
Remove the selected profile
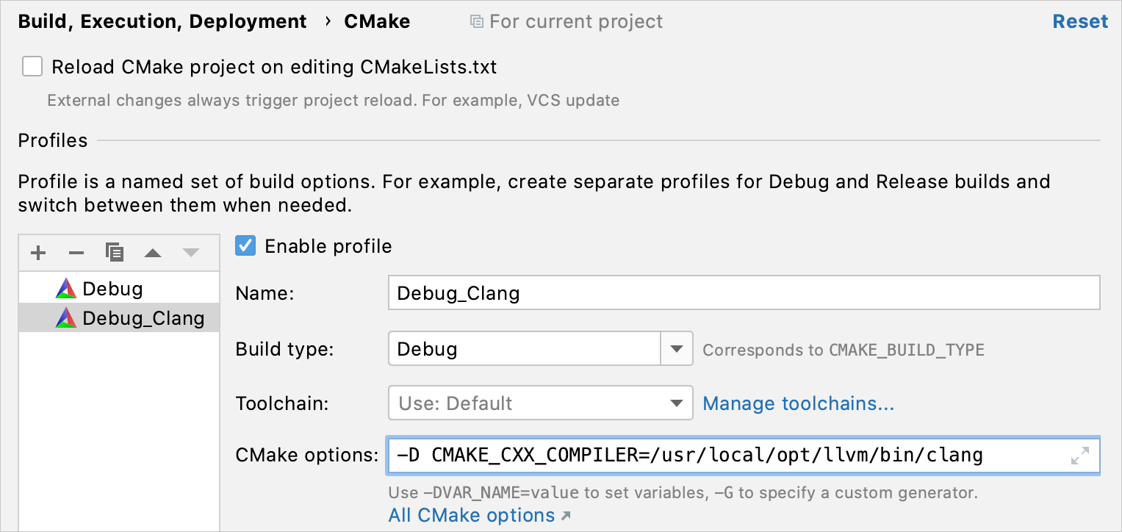76,253
